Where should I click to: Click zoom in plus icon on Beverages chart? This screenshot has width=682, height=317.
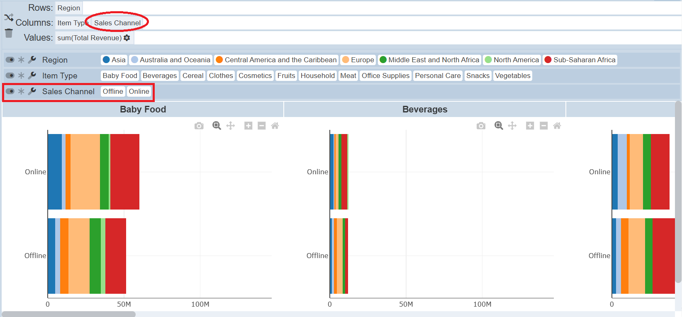coord(530,126)
